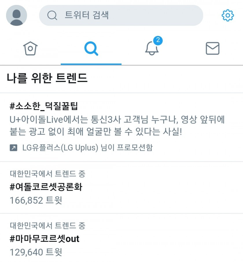243x262 pixels.
Task: Click the LG유플러스(LG Uplus) 님이 프로모션함 label
Action: point(87,148)
